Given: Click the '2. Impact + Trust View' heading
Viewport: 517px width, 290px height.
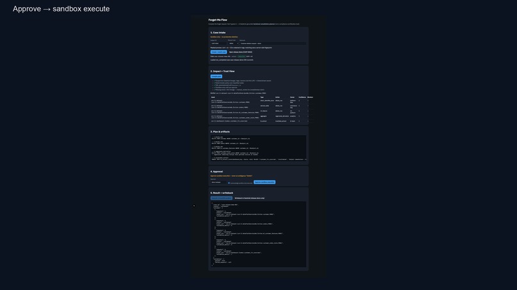Looking at the screenshot, I should pos(223,71).
